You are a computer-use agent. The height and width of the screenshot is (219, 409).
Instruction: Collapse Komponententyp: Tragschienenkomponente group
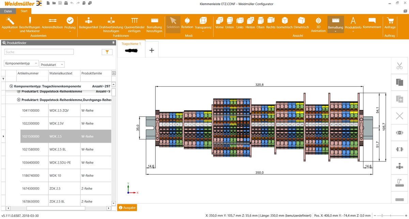[x=11, y=86]
